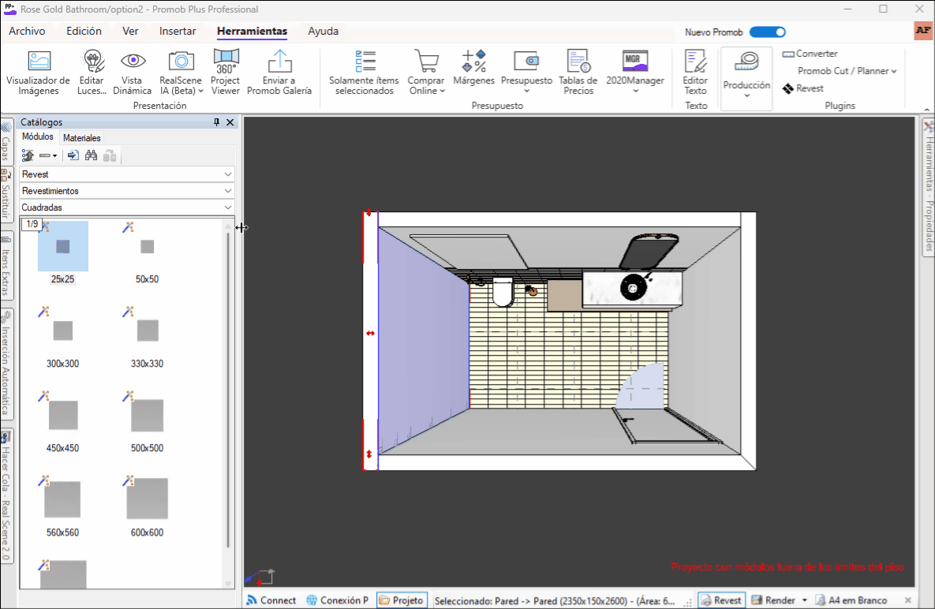This screenshot has width=935, height=609.
Task: Open the Itens Extras side panel
Action: click(x=6, y=267)
